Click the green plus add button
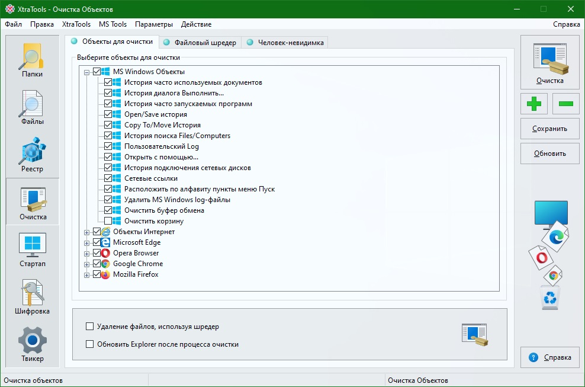This screenshot has width=585, height=387. coord(534,104)
